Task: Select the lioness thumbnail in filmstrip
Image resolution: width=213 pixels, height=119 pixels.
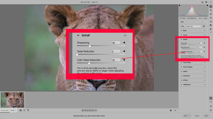Action: [12, 100]
